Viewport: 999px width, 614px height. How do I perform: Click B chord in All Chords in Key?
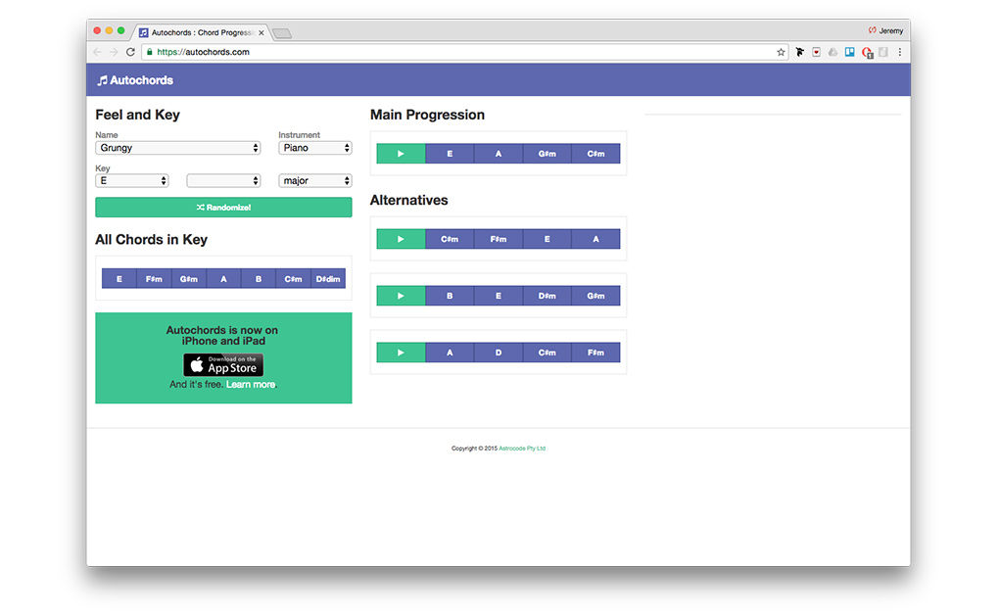259,279
